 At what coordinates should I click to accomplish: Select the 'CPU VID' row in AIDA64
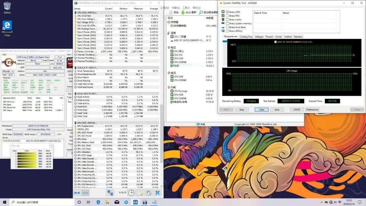[192, 55]
